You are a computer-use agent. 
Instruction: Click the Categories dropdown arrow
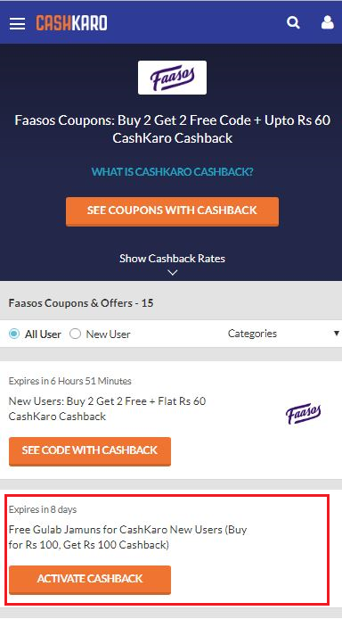[x=337, y=334]
